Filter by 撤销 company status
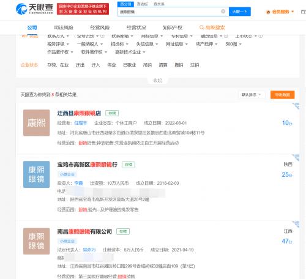The height and width of the screenshot is (279, 306). point(179,65)
